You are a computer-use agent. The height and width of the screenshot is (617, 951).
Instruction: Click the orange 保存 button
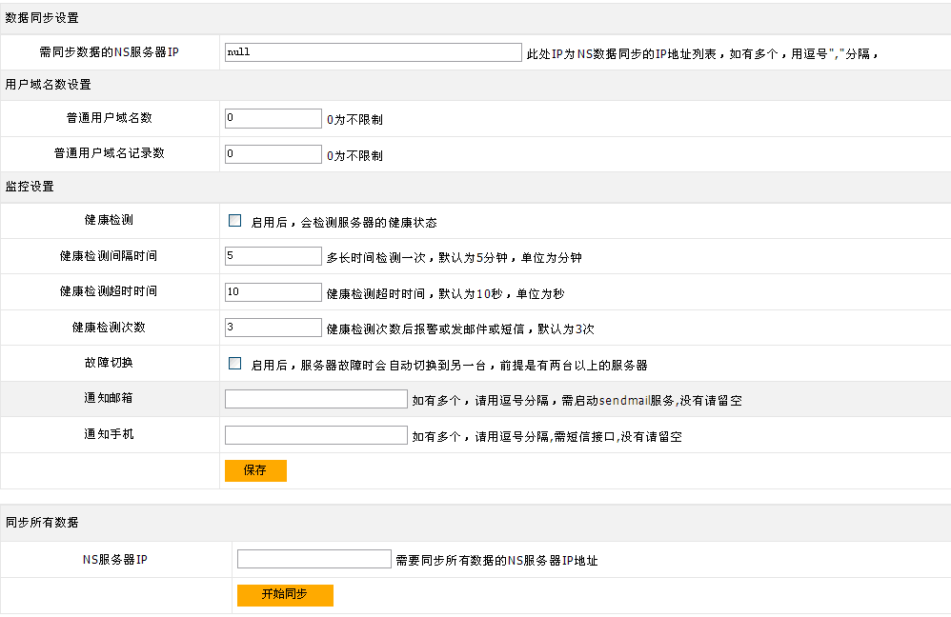pyautogui.click(x=255, y=470)
